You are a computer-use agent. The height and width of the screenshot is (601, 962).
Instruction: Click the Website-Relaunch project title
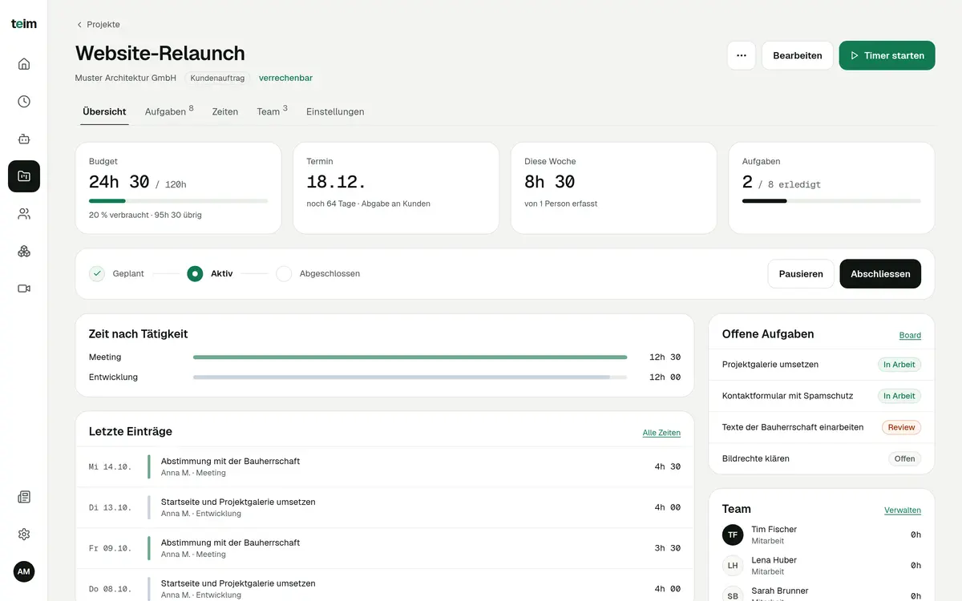click(160, 53)
